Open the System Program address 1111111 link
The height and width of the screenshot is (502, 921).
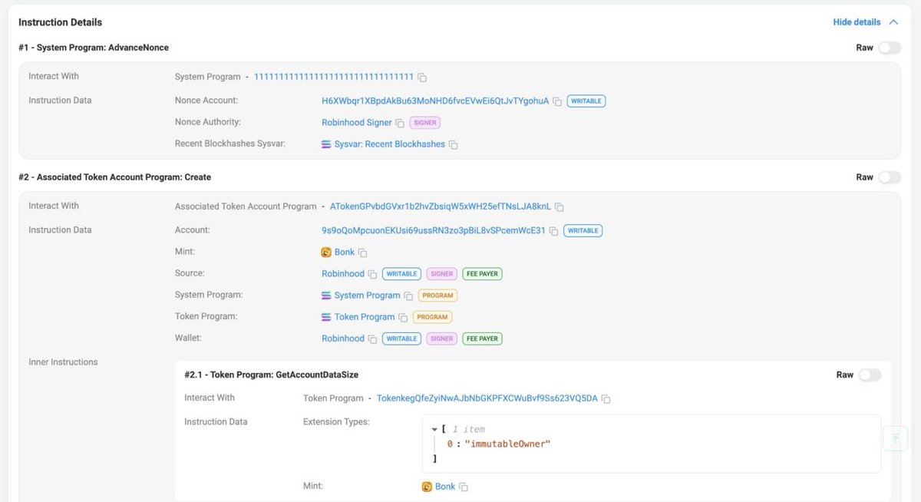(334, 77)
